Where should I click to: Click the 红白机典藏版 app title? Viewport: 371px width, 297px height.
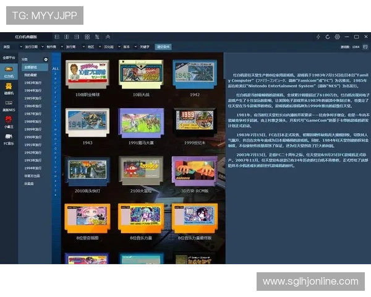tap(26, 37)
